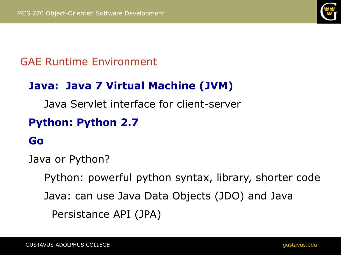The image size is (341, 255).
Task: Select the Python: Python 2.7 heading
Action: (x=83, y=123)
